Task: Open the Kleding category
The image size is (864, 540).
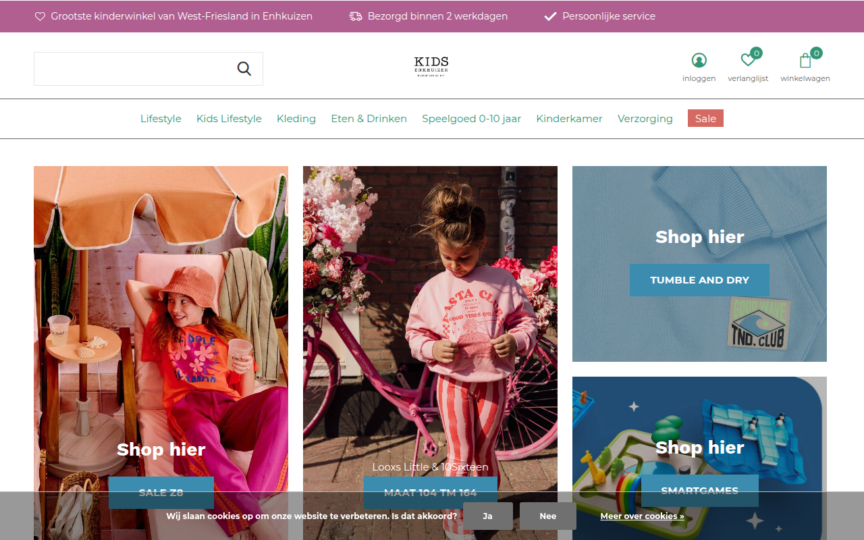Action: coord(296,119)
